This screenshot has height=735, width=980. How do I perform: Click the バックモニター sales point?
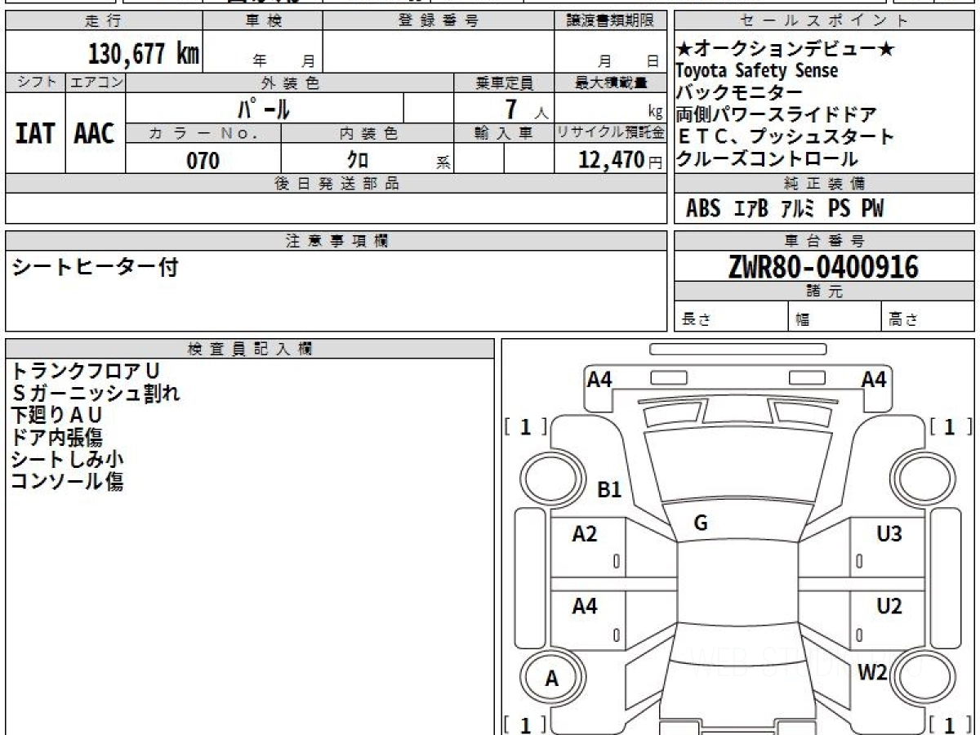point(740,92)
